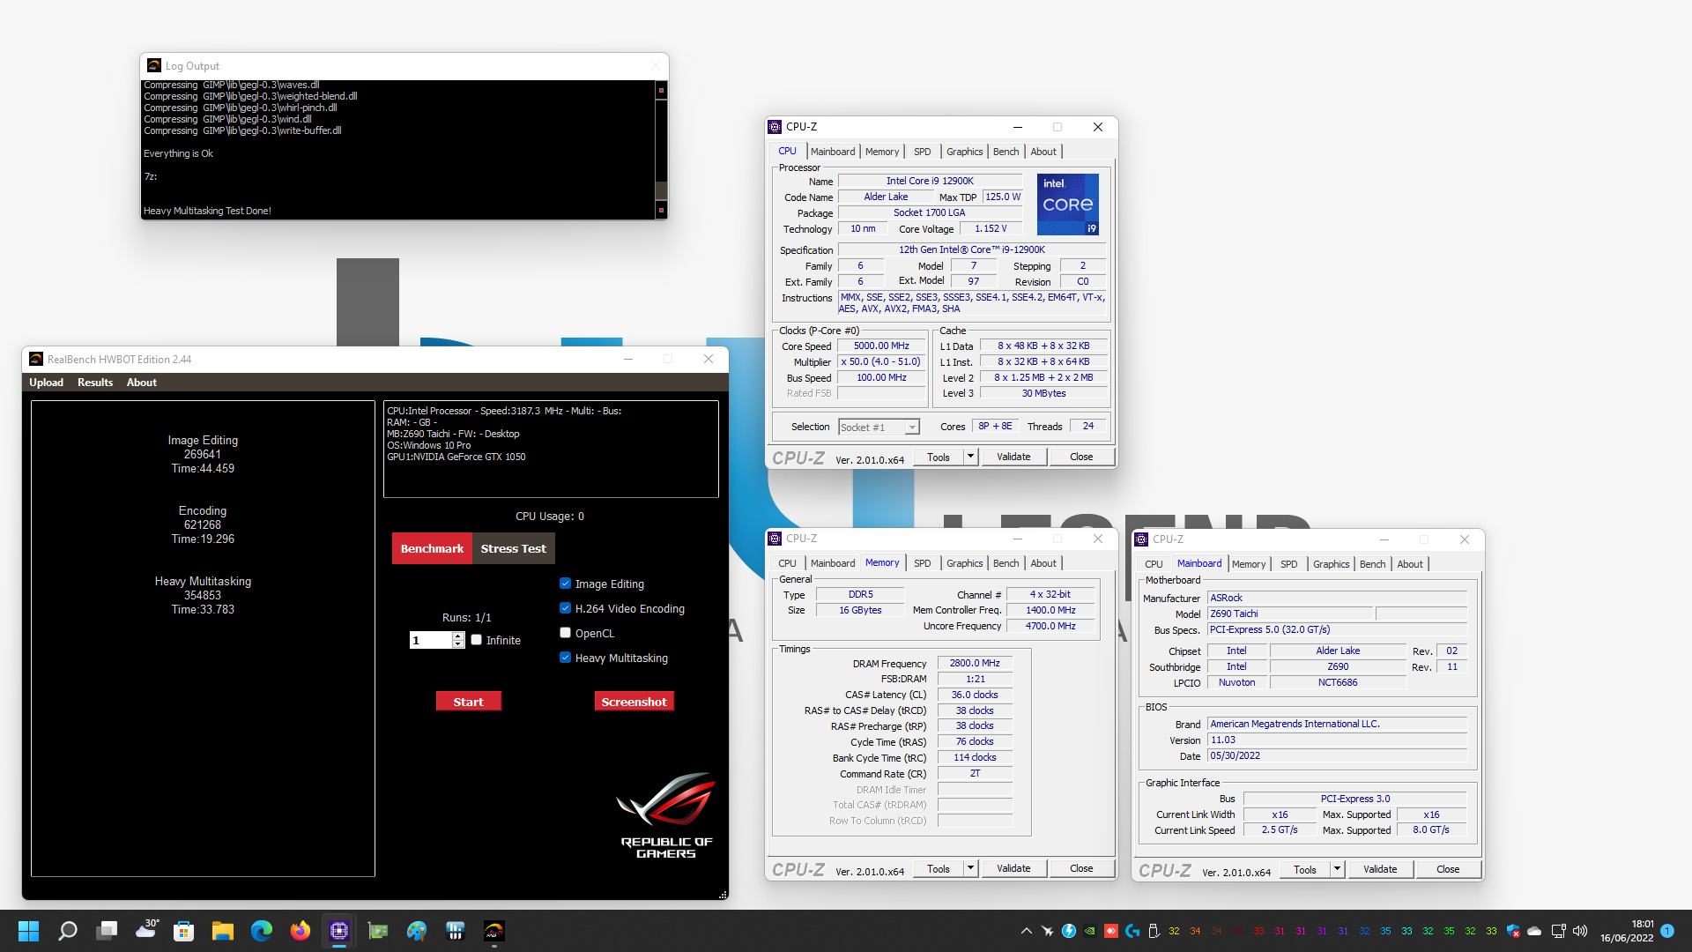This screenshot has height=952, width=1692.
Task: Uncheck the Image Editing checkbox
Action: tap(565, 584)
